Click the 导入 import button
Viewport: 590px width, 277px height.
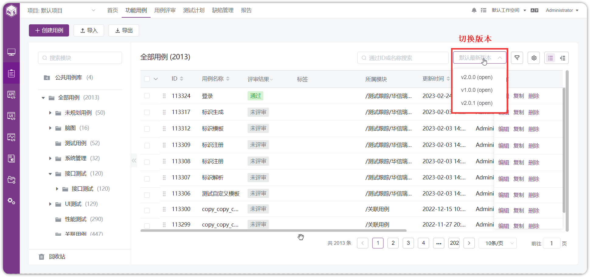coord(89,30)
